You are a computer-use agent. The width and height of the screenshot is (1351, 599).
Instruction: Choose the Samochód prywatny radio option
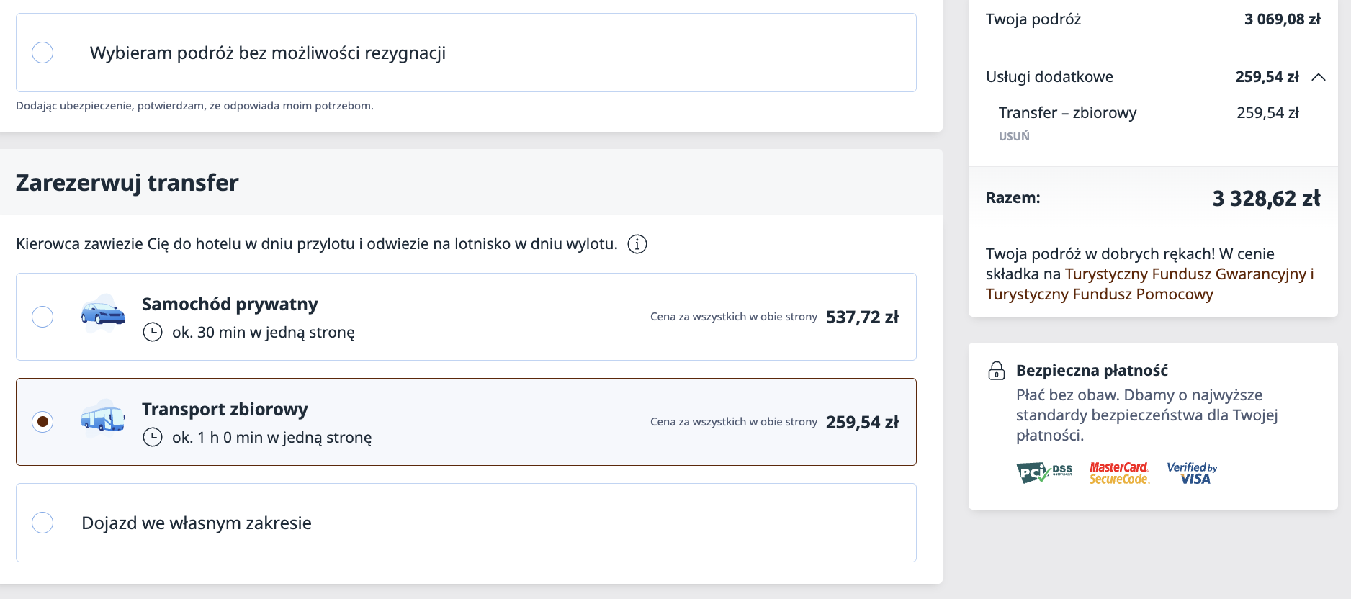[x=42, y=317]
